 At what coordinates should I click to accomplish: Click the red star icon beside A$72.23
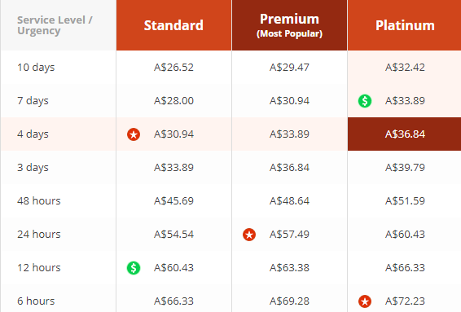tap(365, 301)
